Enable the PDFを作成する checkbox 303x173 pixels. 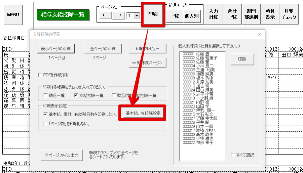point(41,75)
